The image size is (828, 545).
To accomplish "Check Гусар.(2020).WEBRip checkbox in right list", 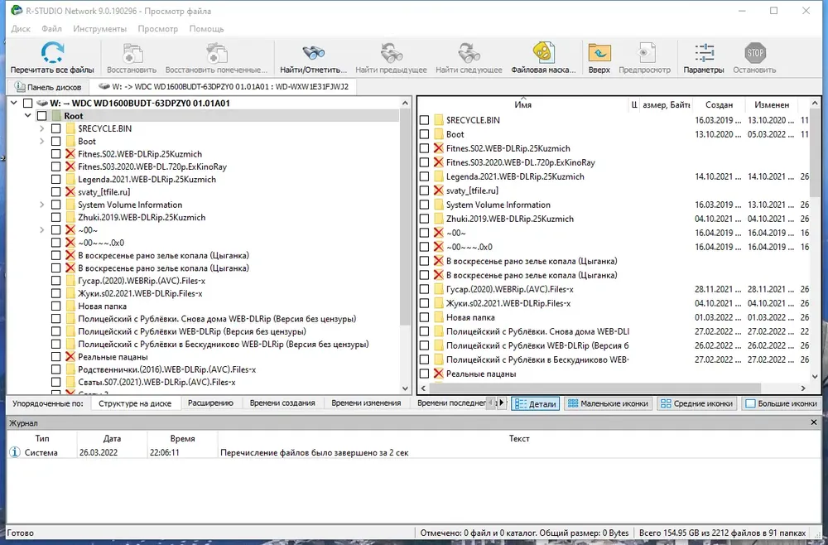I will click(x=424, y=289).
